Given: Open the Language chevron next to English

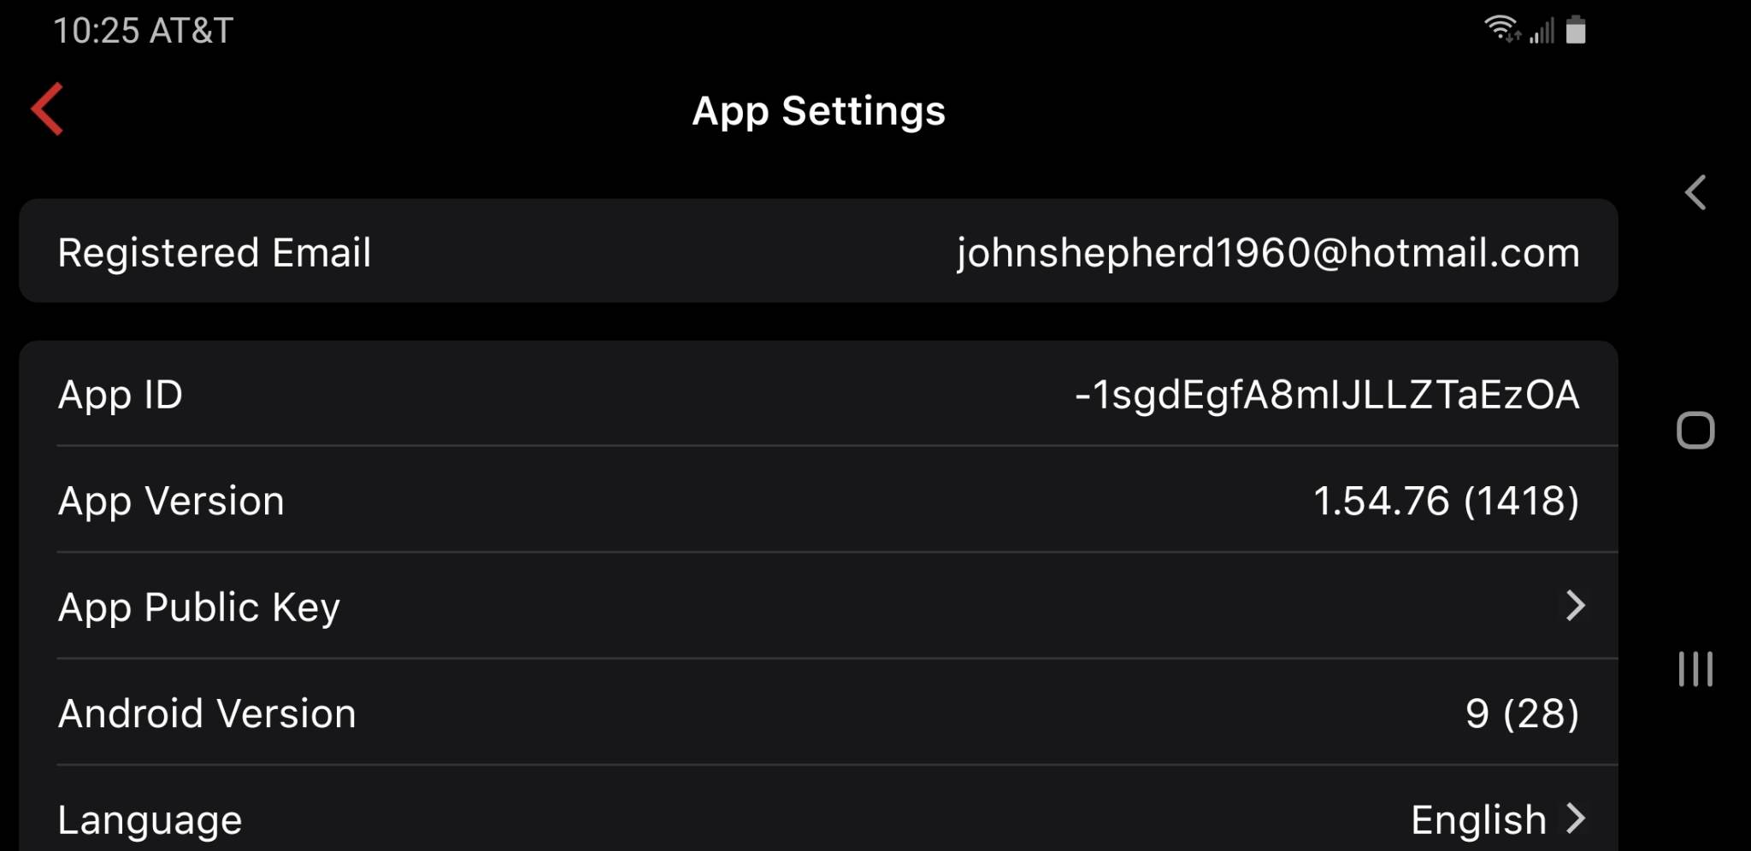Looking at the screenshot, I should click(x=1576, y=819).
